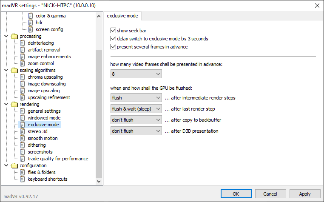Screen dimensions: 324x202
Task: Open 'windowed mode' settings in tree
Action: (44, 118)
